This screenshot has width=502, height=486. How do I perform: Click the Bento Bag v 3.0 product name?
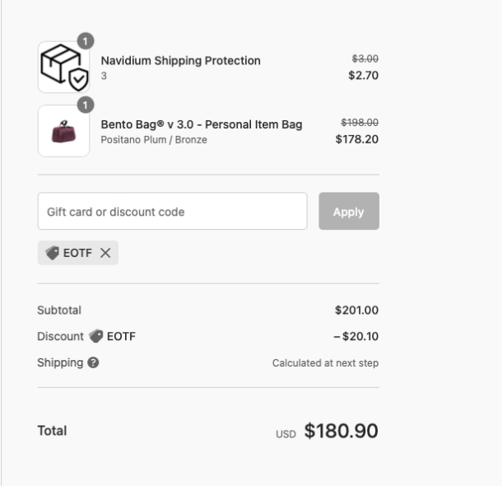(201, 124)
